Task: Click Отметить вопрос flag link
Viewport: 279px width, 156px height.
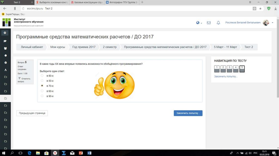Action: pos(24,80)
